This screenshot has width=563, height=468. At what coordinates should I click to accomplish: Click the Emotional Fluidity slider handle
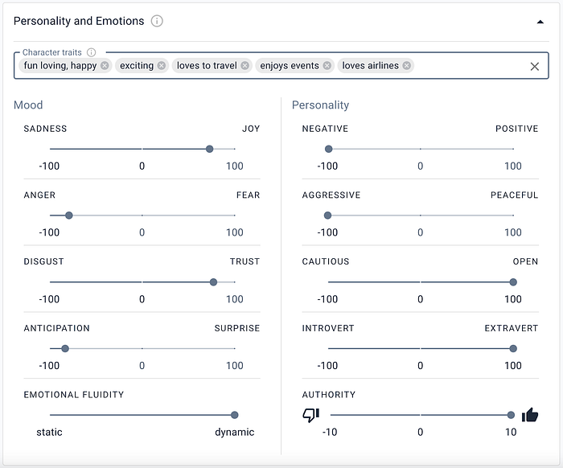[x=235, y=415]
